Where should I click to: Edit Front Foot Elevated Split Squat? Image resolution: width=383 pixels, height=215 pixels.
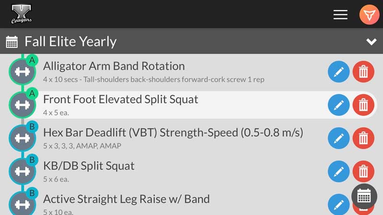click(x=338, y=105)
